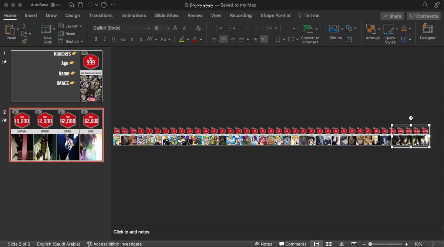Image resolution: width=444 pixels, height=247 pixels.
Task: Align text right
Action: coord(233,39)
